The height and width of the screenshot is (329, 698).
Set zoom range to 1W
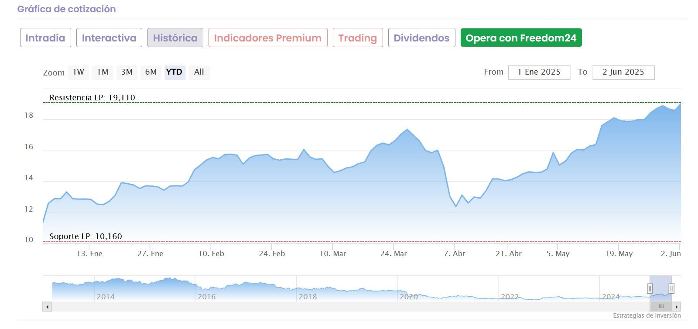pos(79,72)
